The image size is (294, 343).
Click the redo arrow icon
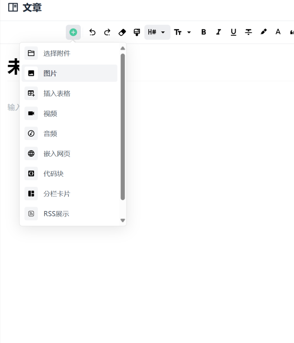pyautogui.click(x=107, y=32)
